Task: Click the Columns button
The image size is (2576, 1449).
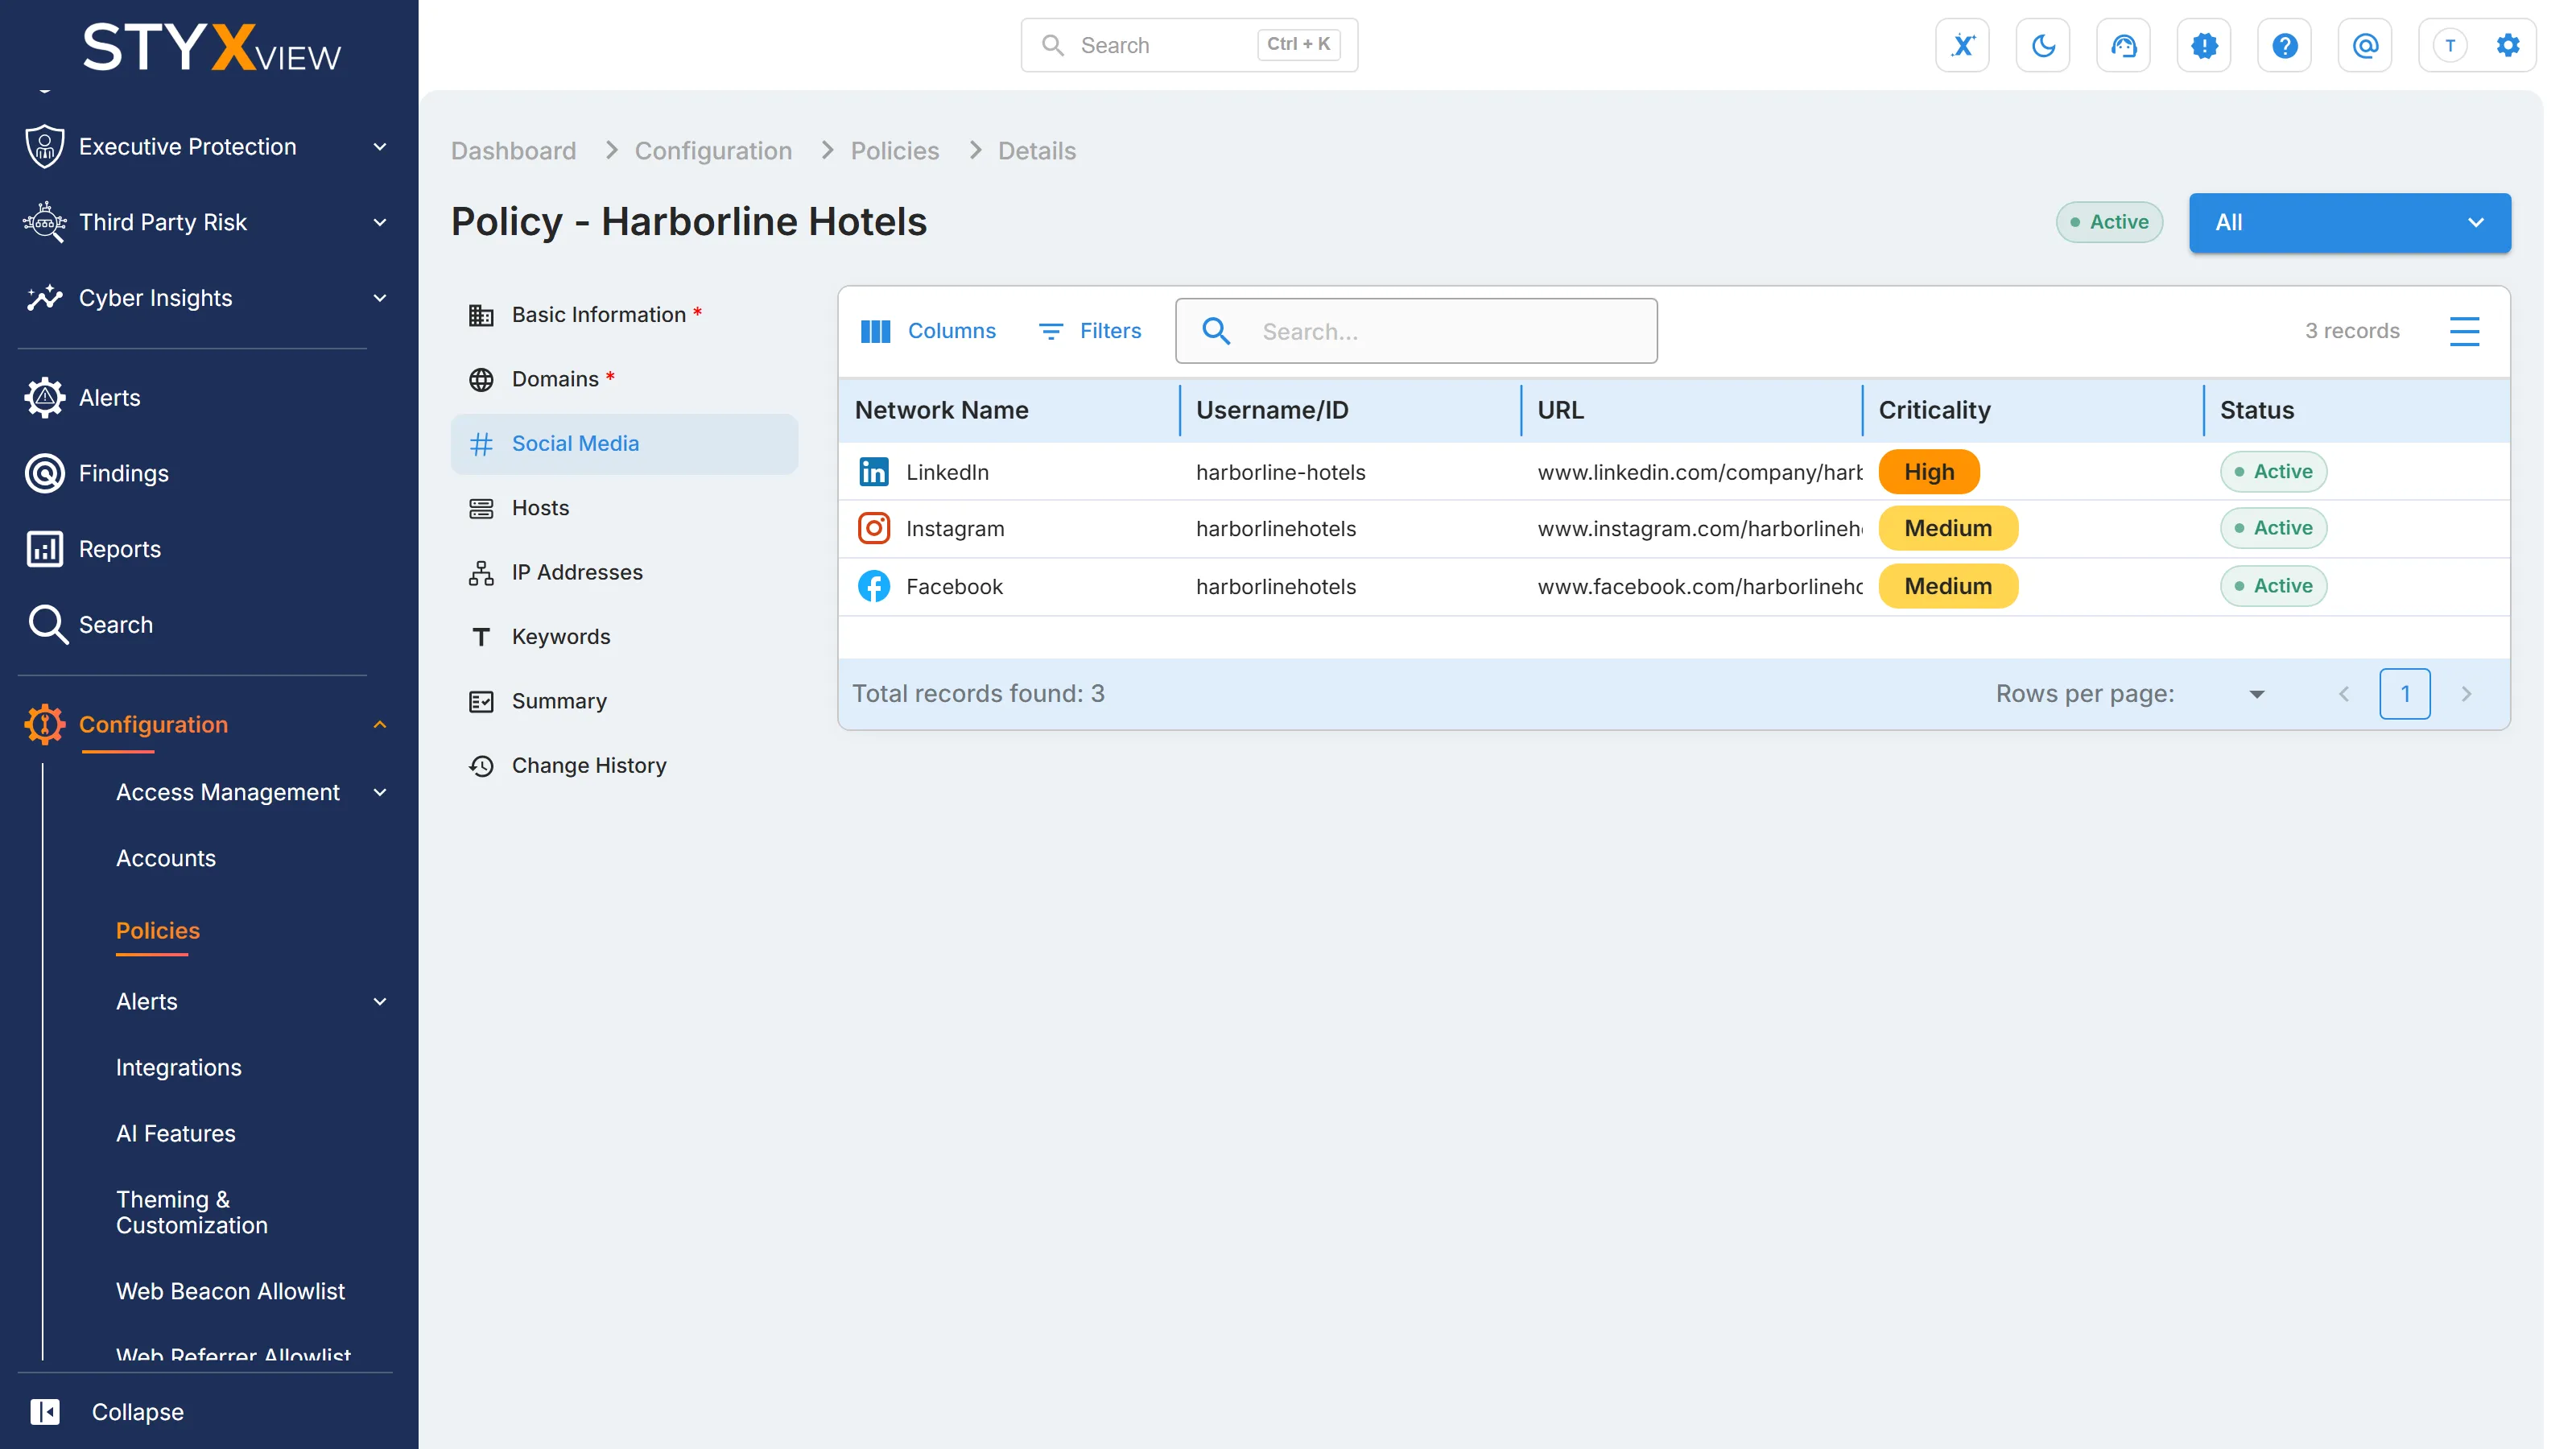Action: click(x=928, y=331)
